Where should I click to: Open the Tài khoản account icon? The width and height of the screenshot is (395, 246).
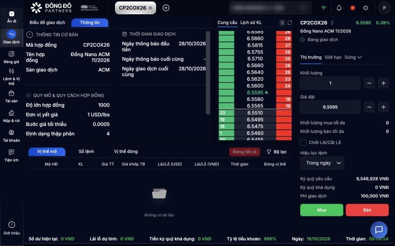[x=11, y=136]
